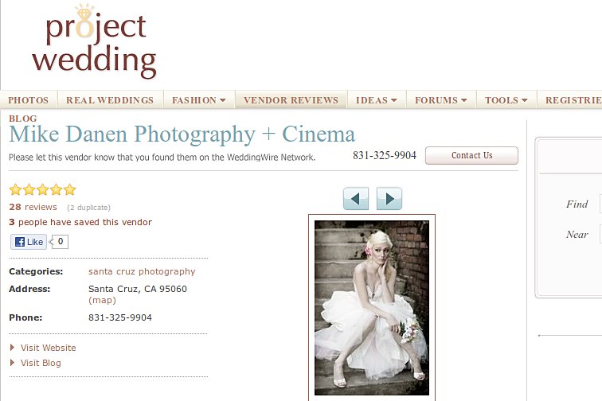Expand the Tools dropdown menu
Screen dimensions: 602x401
click(506, 100)
